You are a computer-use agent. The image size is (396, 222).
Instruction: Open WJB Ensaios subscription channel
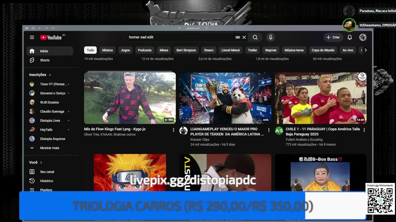tap(49, 102)
